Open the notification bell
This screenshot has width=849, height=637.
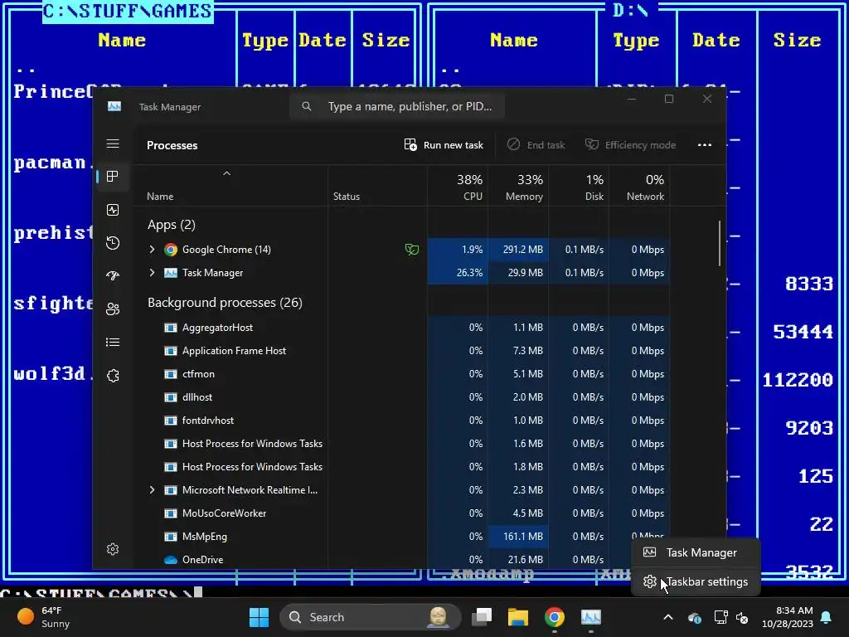pyautogui.click(x=827, y=617)
